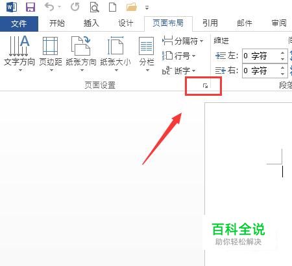Click the left indent icon beside 左

[x=221, y=56]
